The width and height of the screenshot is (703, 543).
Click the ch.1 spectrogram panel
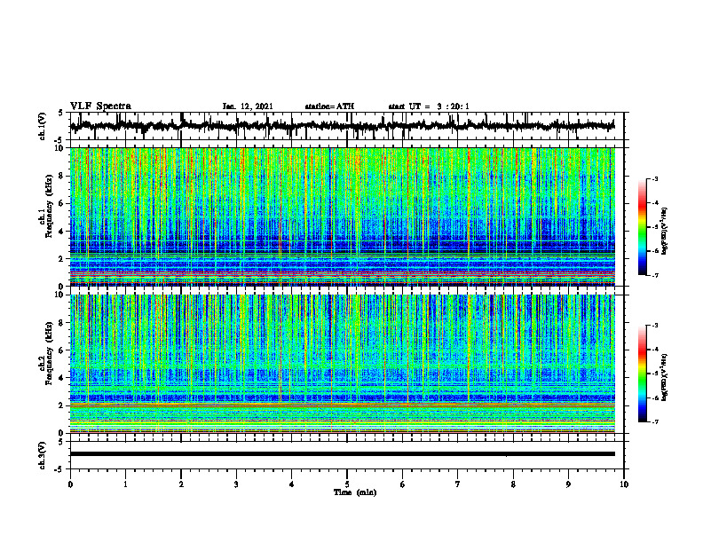[x=342, y=216]
